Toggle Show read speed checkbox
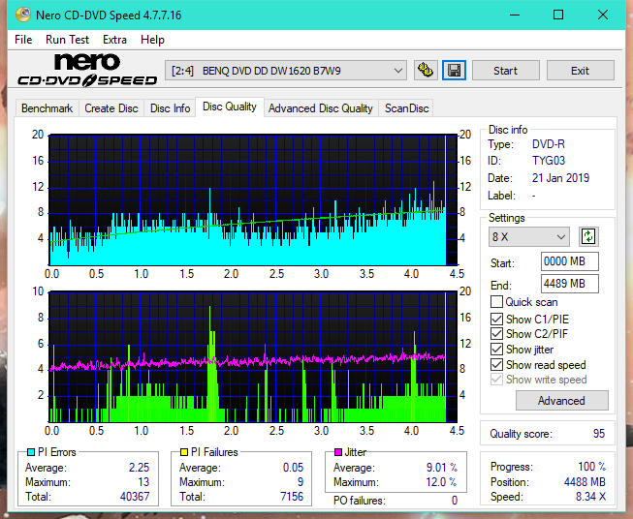The height and width of the screenshot is (519, 633). [x=496, y=364]
